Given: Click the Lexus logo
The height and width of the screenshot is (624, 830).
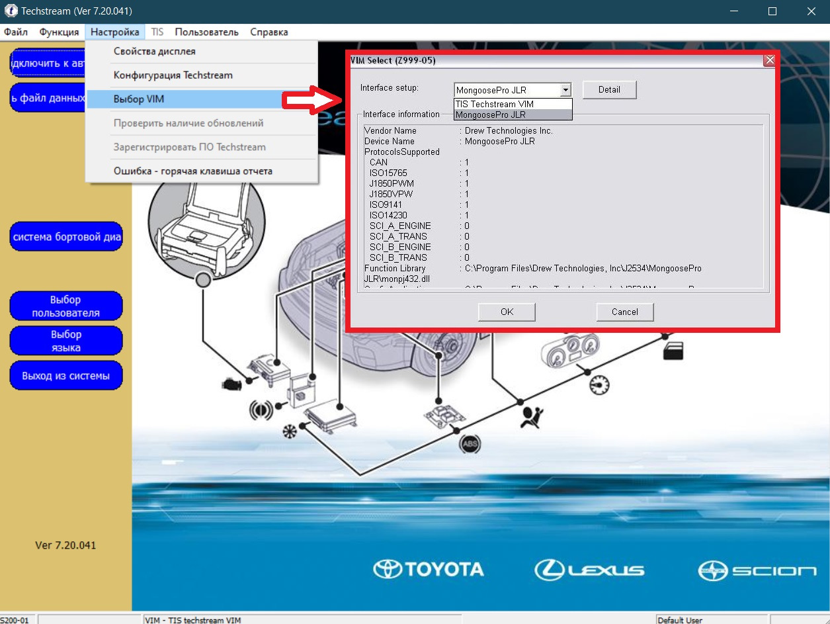Looking at the screenshot, I should click(589, 569).
